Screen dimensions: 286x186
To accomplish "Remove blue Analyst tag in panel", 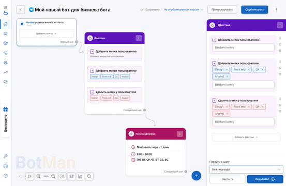I will (x=227, y=76).
